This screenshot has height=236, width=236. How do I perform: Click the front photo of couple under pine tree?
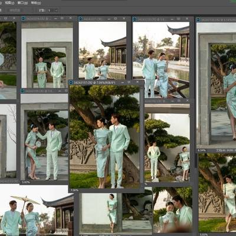pos(104,137)
